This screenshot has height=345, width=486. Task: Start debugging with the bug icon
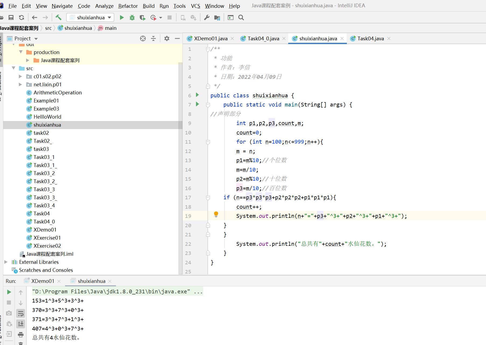tap(132, 17)
